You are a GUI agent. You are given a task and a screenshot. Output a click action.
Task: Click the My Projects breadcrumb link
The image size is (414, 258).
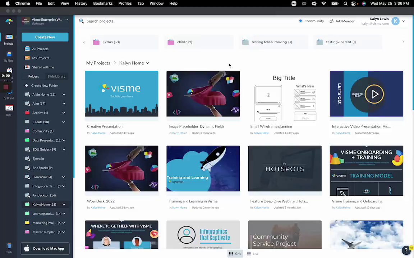click(x=98, y=63)
